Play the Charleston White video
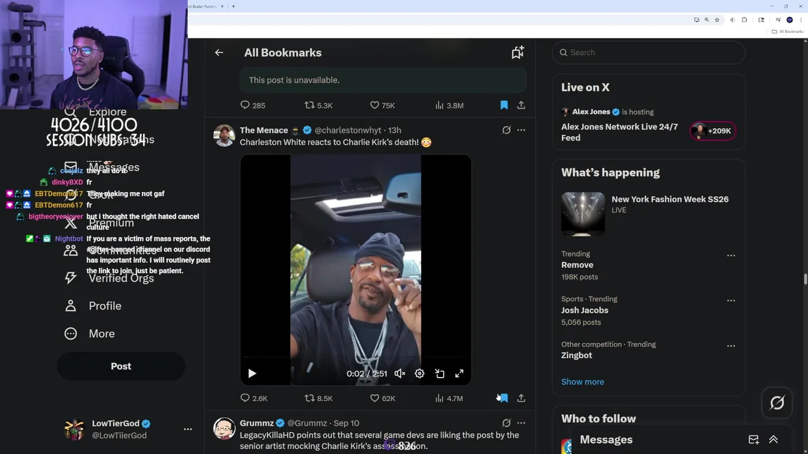Viewport: 808px width, 454px height. 252,373
